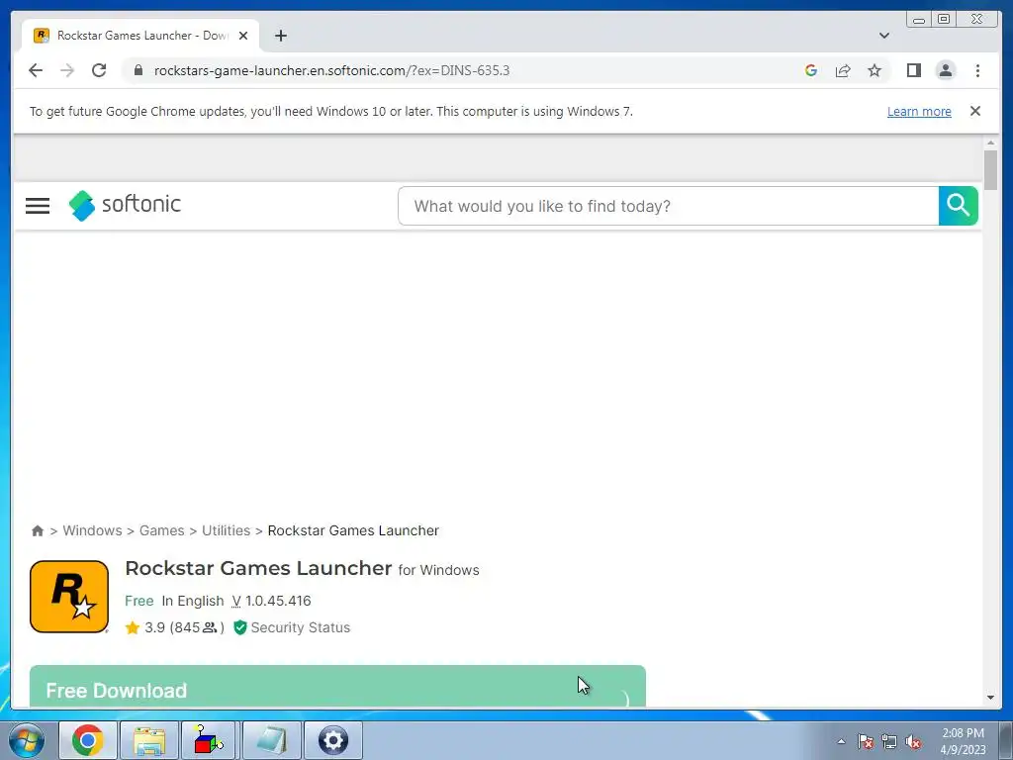1013x760 pixels.
Task: Click the muted volume tray icon
Action: [913, 741]
